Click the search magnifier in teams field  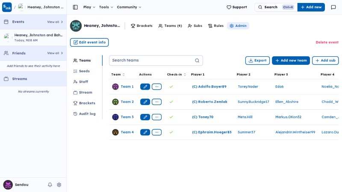(x=197, y=61)
